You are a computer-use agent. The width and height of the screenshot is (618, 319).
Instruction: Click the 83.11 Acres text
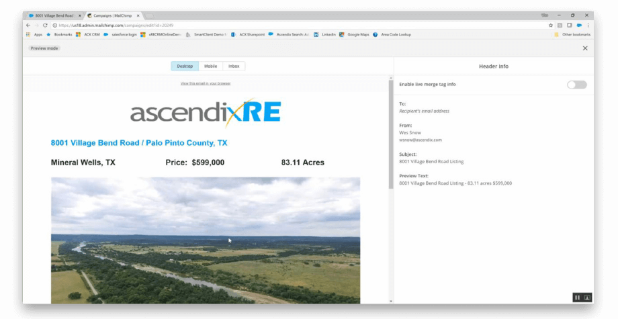pyautogui.click(x=303, y=163)
